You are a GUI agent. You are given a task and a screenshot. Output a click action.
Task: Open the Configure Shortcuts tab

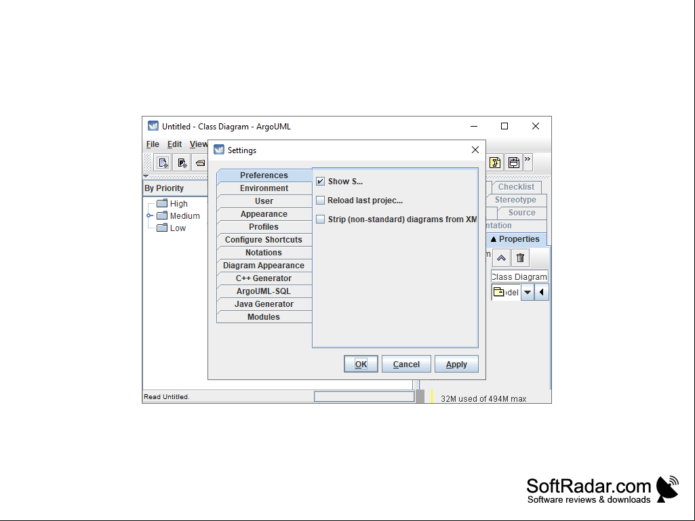click(x=264, y=240)
